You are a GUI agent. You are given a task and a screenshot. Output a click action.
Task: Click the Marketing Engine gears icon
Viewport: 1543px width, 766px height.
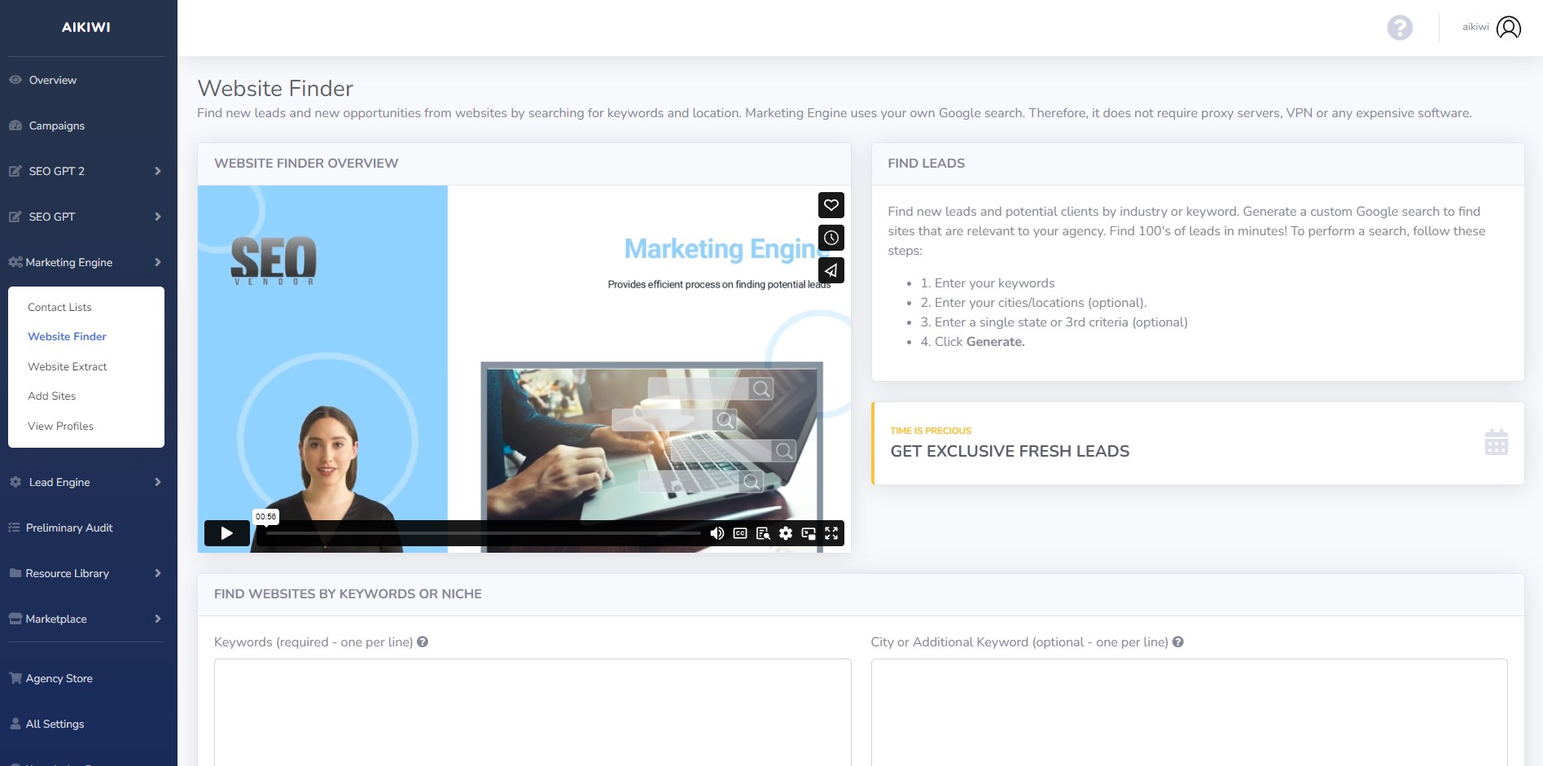click(x=15, y=262)
